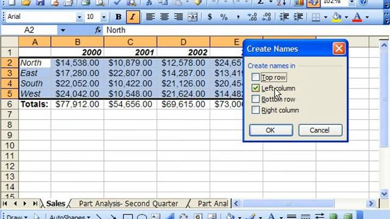This screenshot has width=390, height=219.
Task: Click the fx Insert Function icon
Action: (x=98, y=30)
